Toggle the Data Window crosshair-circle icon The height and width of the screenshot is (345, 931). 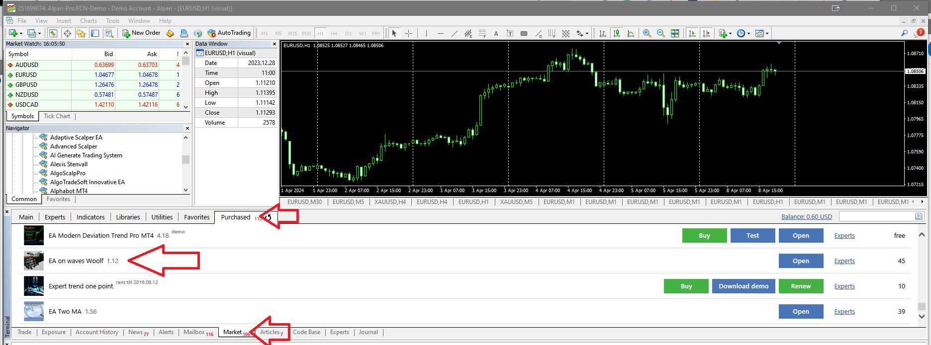(67, 33)
